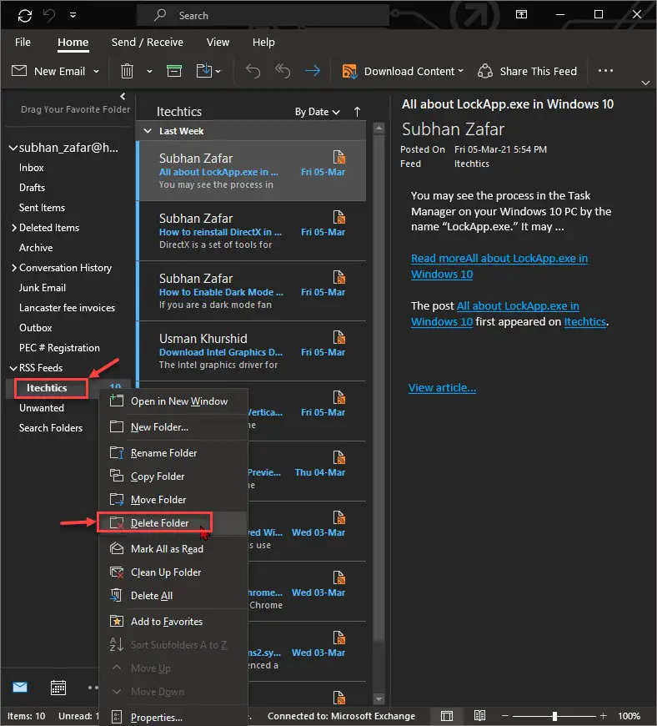
Task: Choose Add to Favorites
Action: tap(173, 622)
